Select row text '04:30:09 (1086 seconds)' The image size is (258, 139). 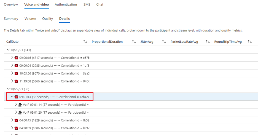[36, 128]
